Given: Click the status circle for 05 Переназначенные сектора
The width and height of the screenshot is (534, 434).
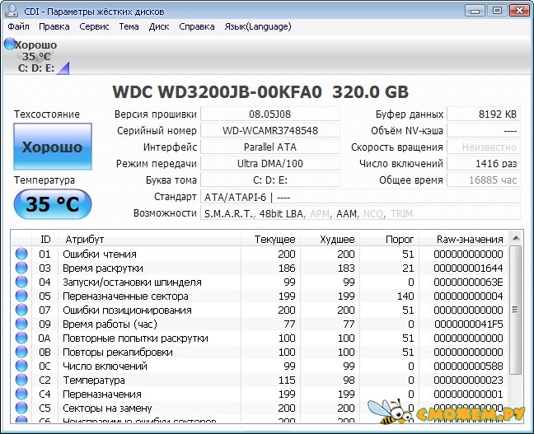Looking at the screenshot, I should 21,296.
